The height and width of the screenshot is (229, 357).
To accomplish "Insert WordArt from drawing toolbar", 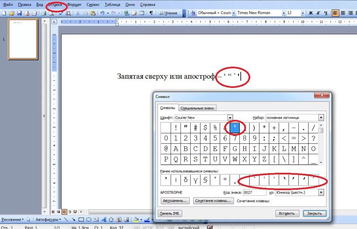I will click(x=104, y=220).
